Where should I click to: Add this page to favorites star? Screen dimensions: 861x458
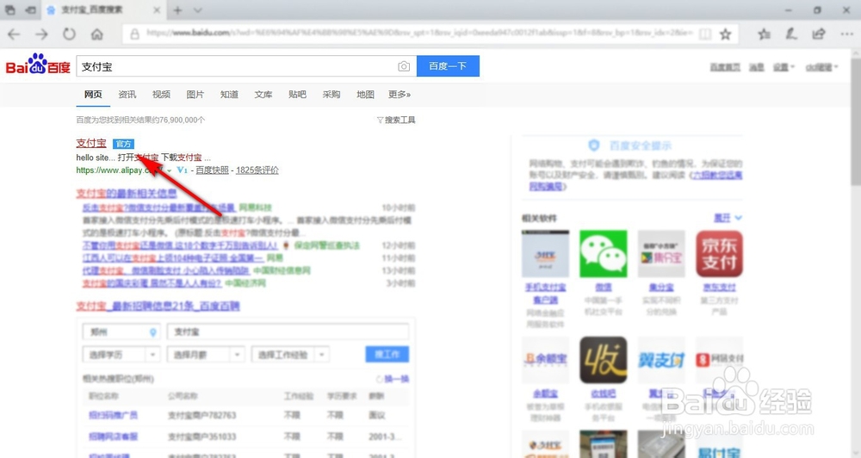pos(725,34)
